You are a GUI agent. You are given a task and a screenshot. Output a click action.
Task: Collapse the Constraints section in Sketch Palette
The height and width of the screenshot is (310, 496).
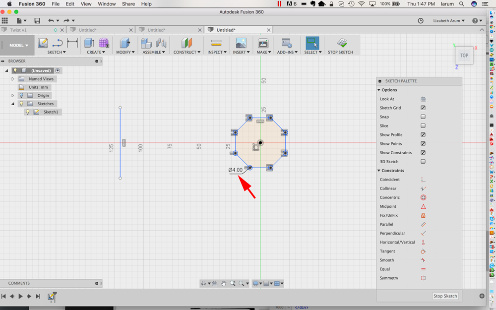point(379,171)
